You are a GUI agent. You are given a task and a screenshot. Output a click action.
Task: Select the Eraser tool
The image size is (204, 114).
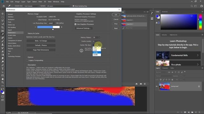pyautogui.click(x=3, y=51)
